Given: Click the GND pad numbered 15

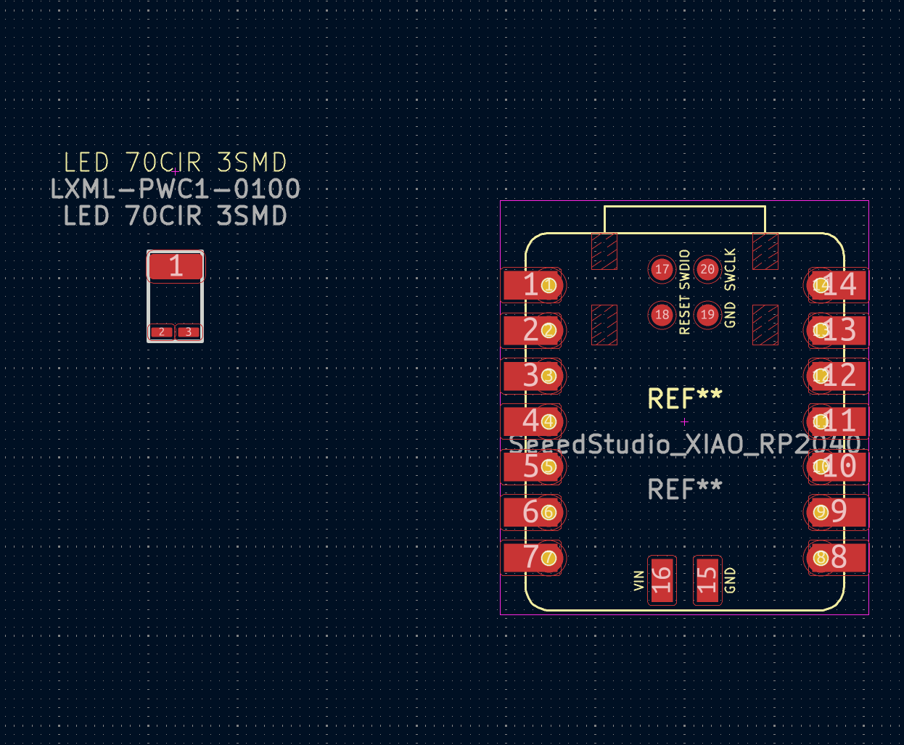Looking at the screenshot, I should pyautogui.click(x=707, y=580).
